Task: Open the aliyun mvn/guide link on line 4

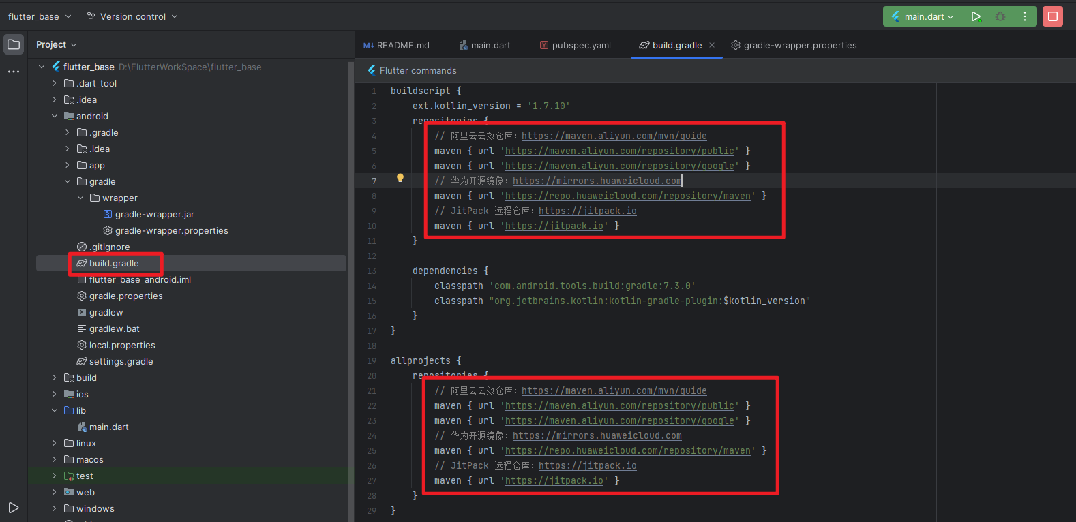Action: pos(614,136)
